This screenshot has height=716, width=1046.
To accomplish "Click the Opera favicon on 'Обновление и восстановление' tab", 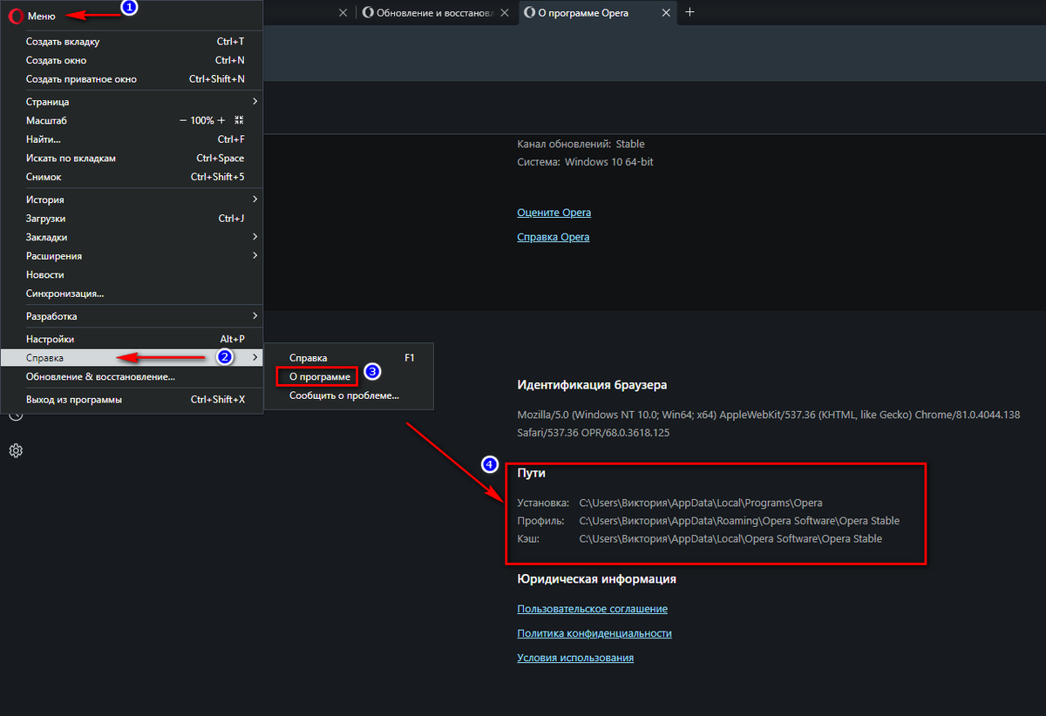I will (367, 12).
